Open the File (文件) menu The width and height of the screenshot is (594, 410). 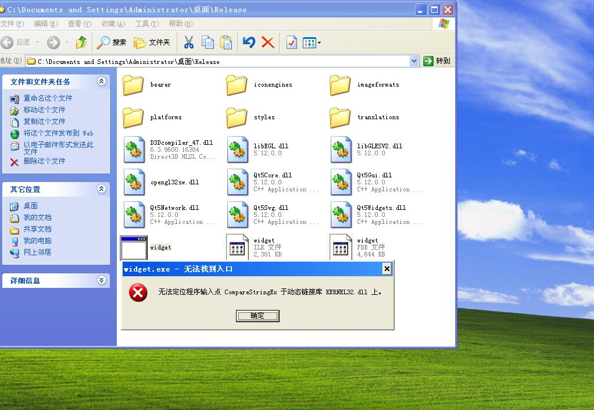click(12, 24)
